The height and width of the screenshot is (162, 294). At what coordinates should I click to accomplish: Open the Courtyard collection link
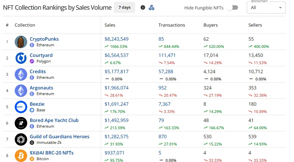41,55
